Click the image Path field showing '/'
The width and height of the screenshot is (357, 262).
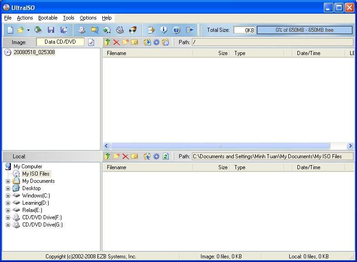(272, 42)
